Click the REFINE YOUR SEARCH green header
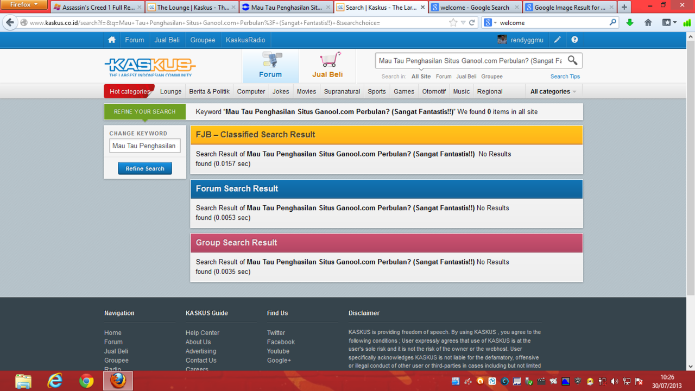 [x=145, y=111]
